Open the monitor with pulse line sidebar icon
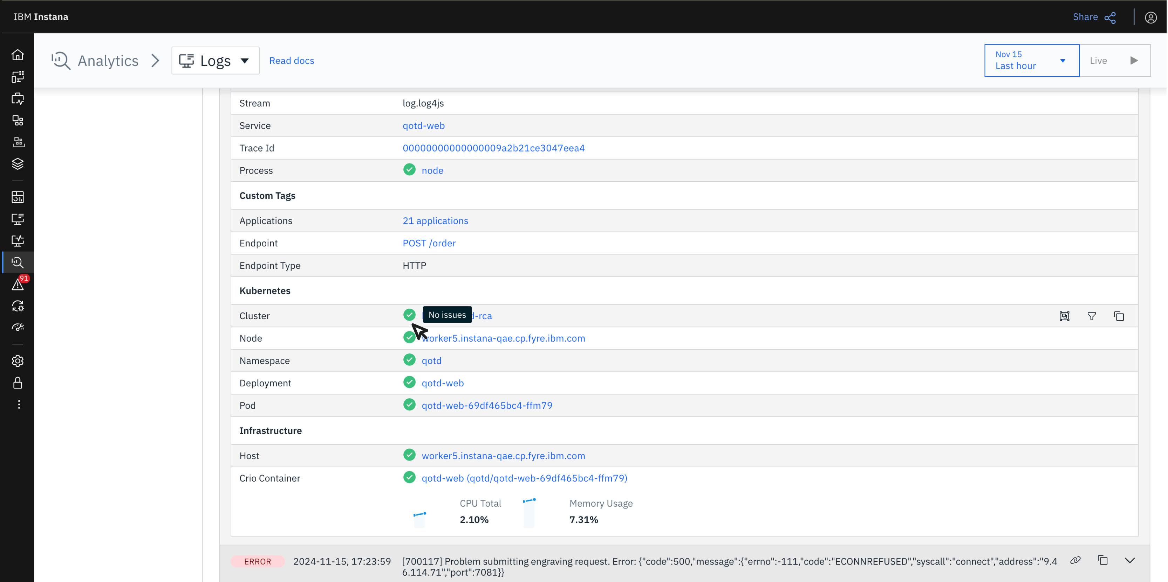 tap(18, 241)
